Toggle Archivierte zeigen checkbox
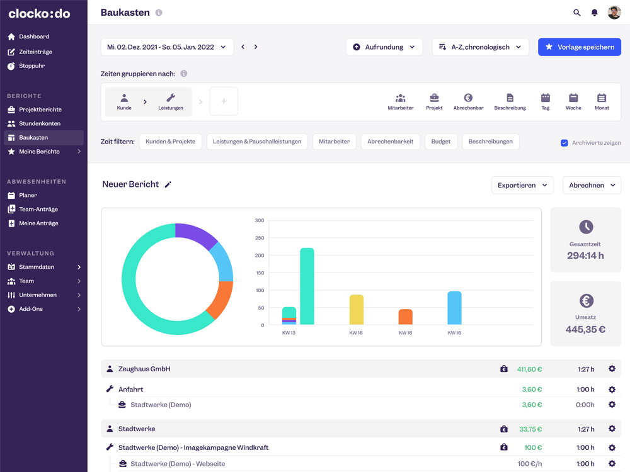630x472 pixels. pyautogui.click(x=564, y=143)
